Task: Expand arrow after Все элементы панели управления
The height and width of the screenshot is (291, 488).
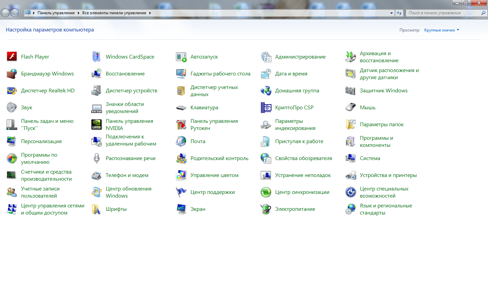Action: coord(150,13)
